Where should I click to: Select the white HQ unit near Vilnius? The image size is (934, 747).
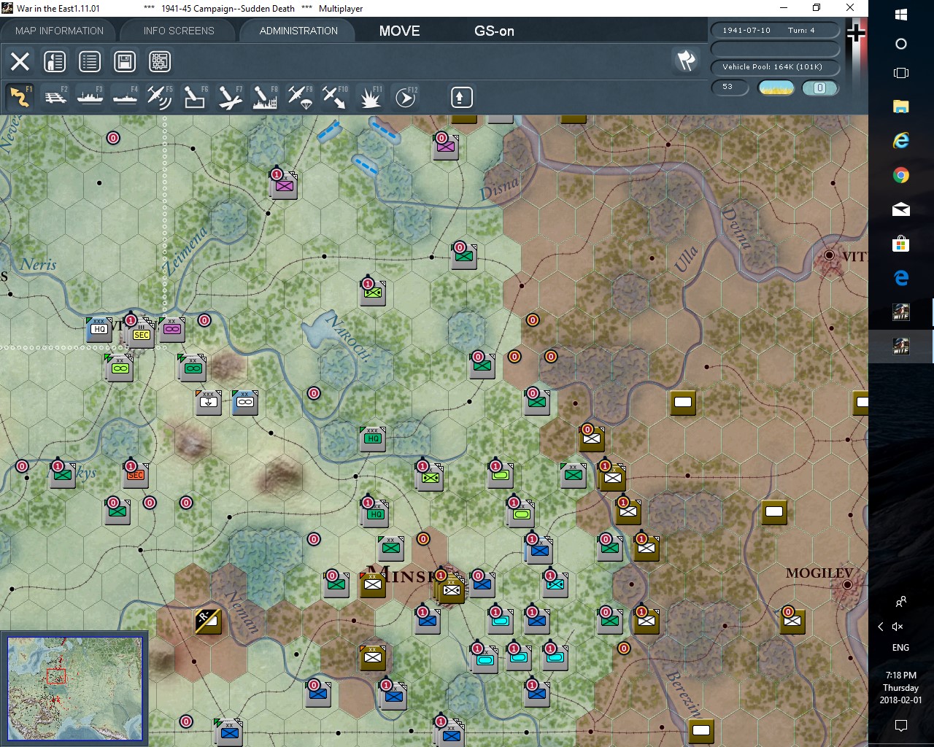coord(99,329)
